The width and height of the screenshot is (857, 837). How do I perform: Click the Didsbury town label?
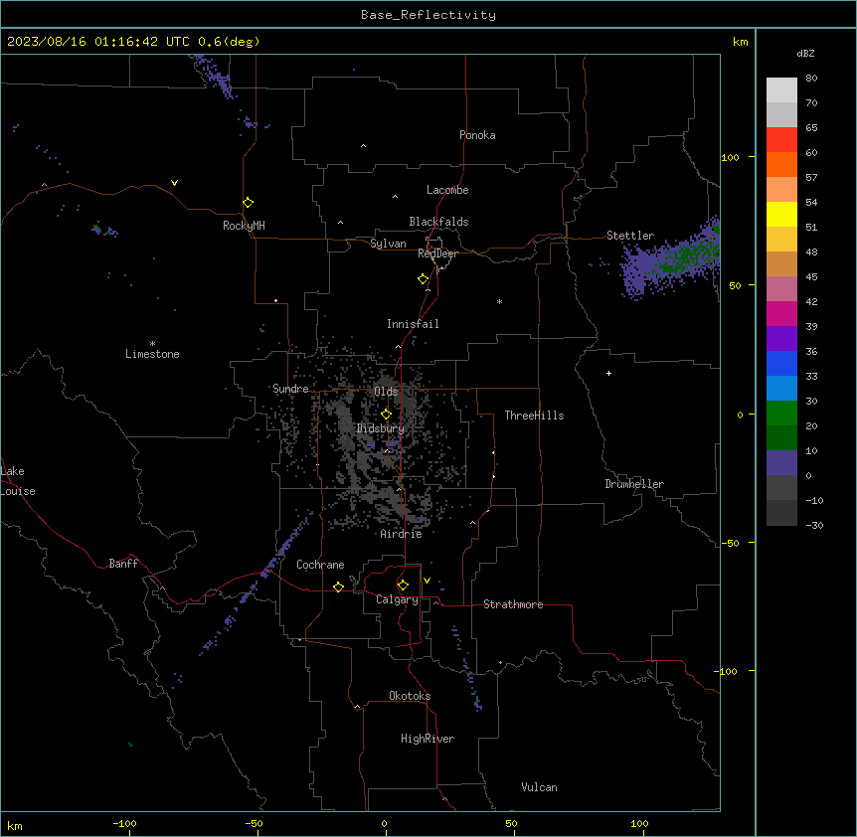coord(381,428)
